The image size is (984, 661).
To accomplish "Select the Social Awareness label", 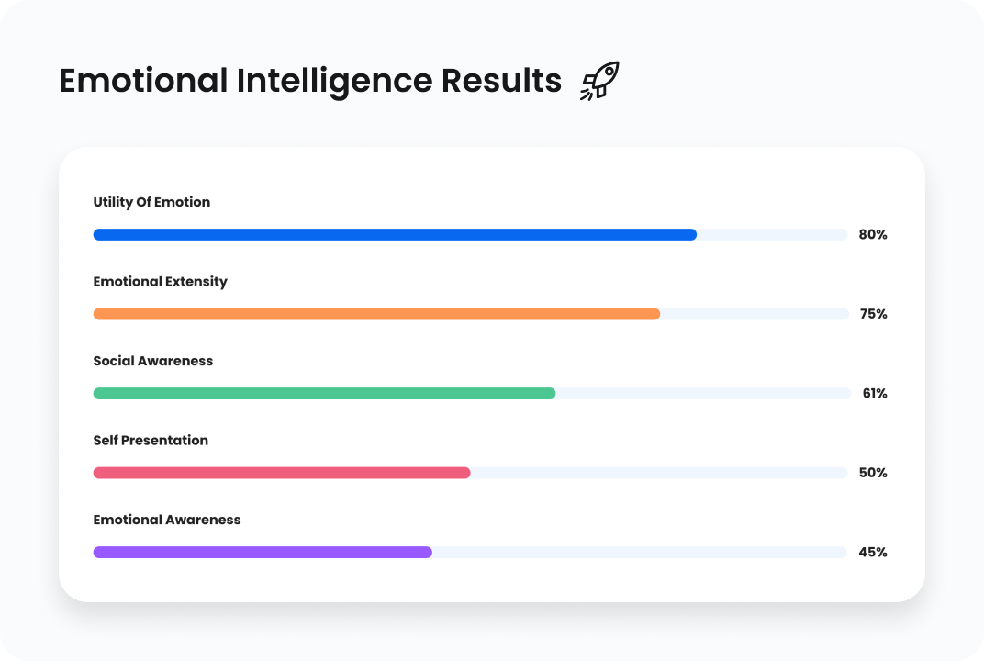I will coord(153,361).
